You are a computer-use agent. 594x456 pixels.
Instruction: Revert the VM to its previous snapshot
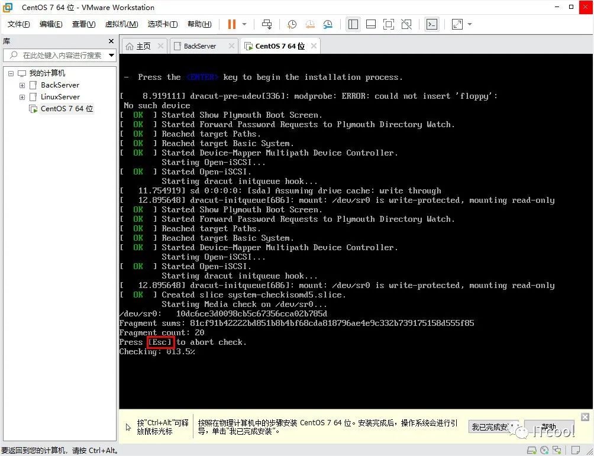[310, 24]
